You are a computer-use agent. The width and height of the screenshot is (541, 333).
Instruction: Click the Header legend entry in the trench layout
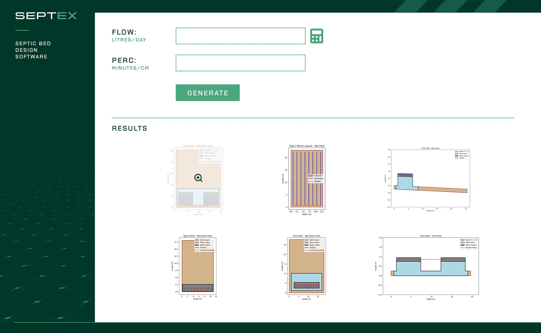click(x=311, y=181)
